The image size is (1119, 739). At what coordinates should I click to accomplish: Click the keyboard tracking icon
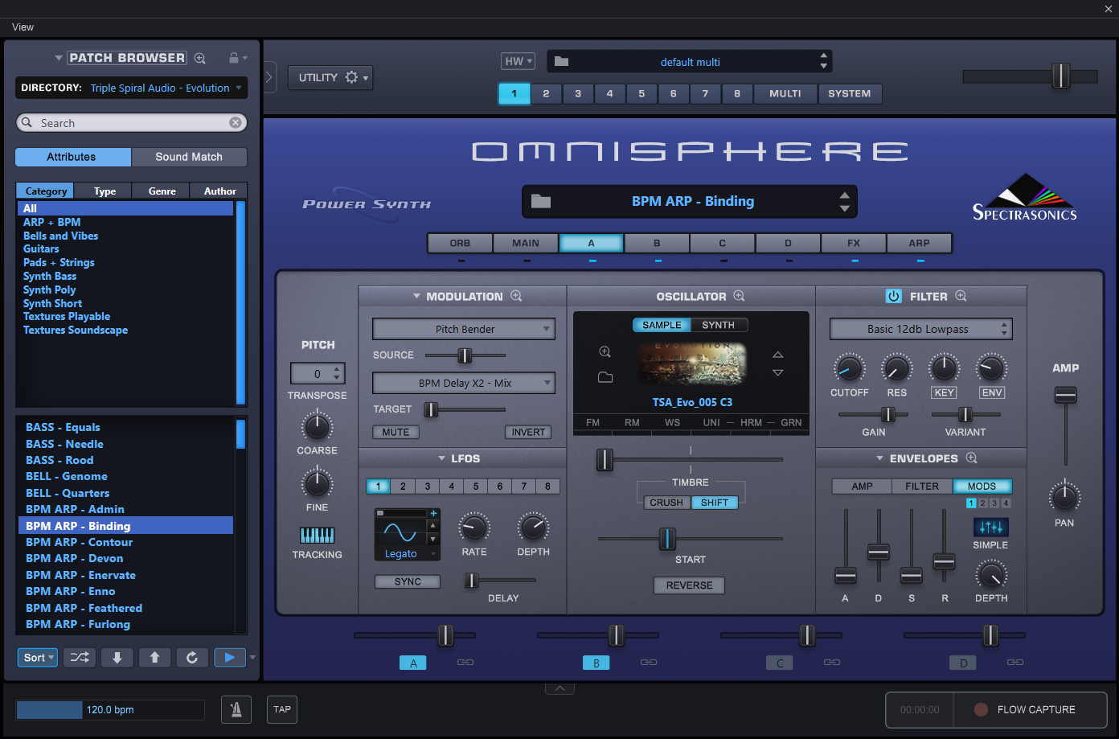[317, 536]
